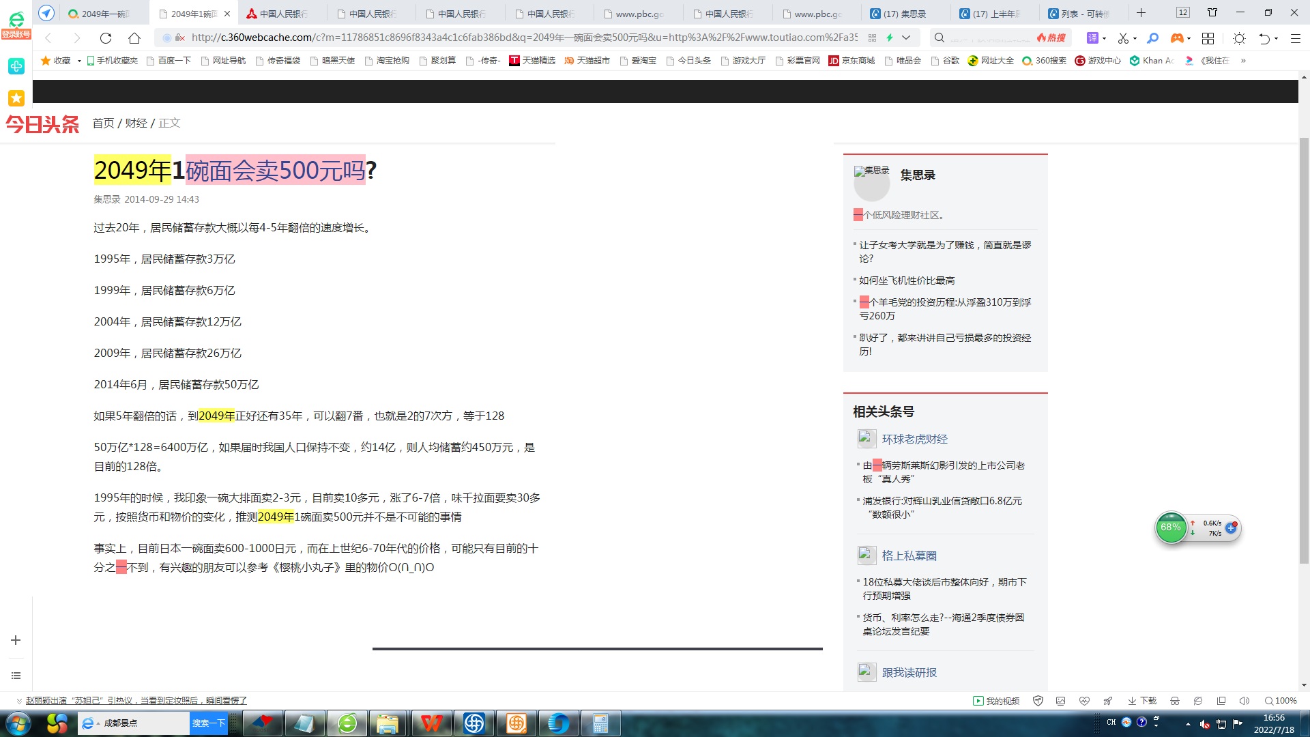Click the 财经 breadcrumb link
The height and width of the screenshot is (737, 1310).
click(x=136, y=123)
